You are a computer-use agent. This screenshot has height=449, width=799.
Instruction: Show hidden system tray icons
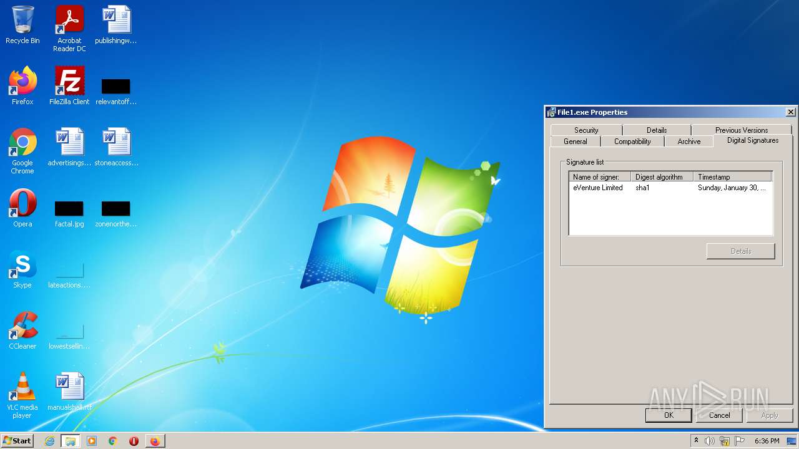click(x=696, y=441)
